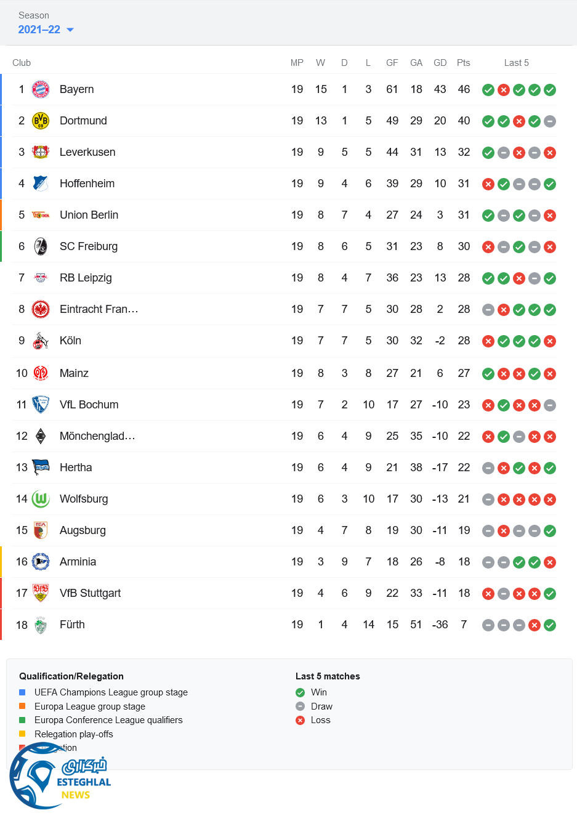577x826 pixels.
Task: Click the GD column header
Action: tap(440, 63)
